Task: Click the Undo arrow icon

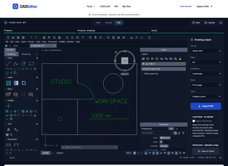Action: [31, 37]
